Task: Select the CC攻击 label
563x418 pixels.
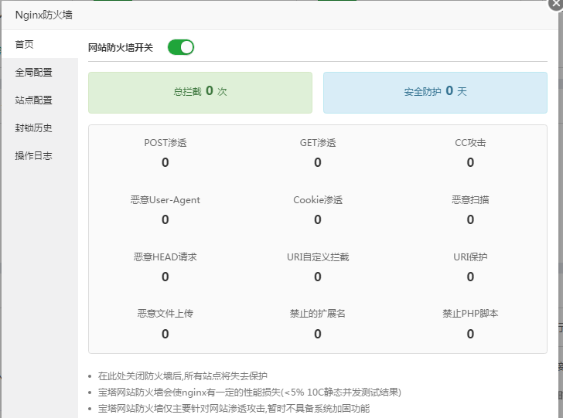Action: 470,143
